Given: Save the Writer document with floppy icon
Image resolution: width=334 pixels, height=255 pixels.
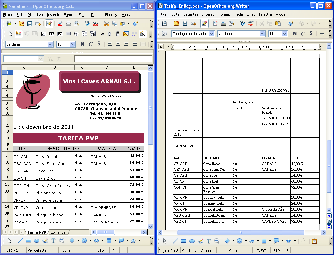Looking at the screenshot, I should 185,23.
